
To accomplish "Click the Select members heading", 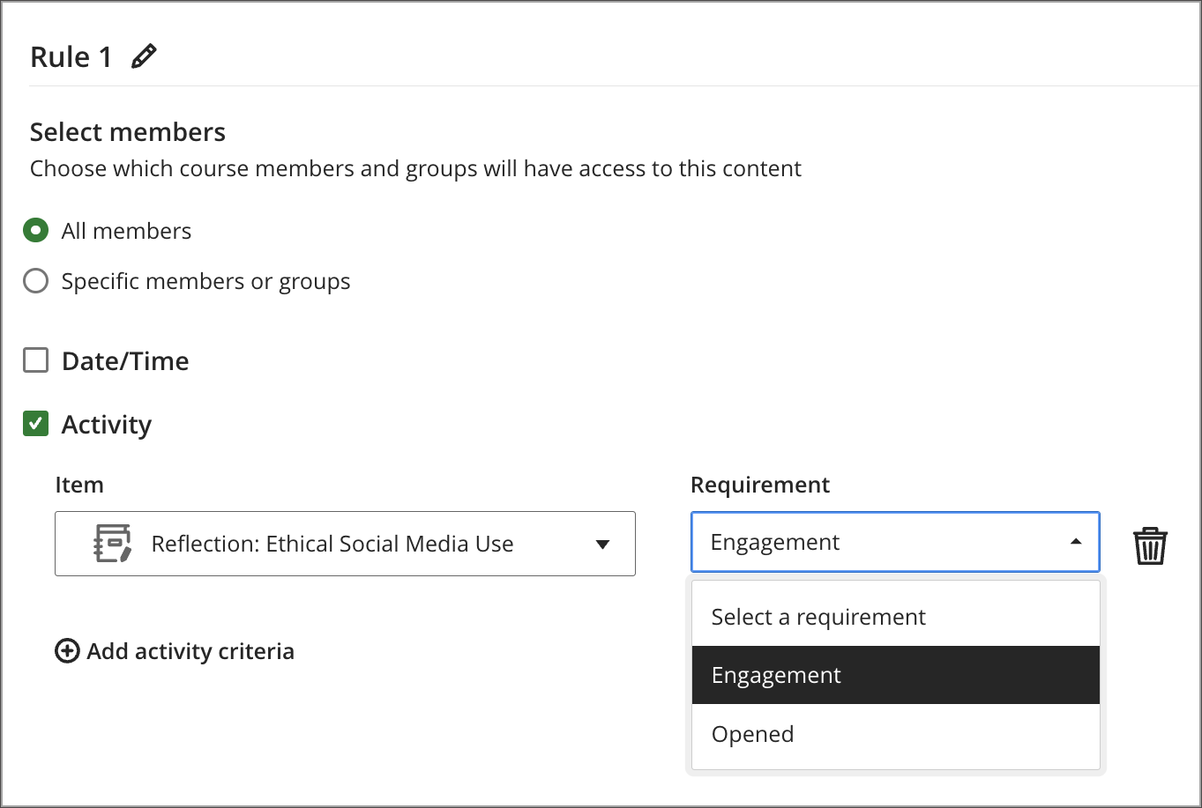I will (x=128, y=132).
